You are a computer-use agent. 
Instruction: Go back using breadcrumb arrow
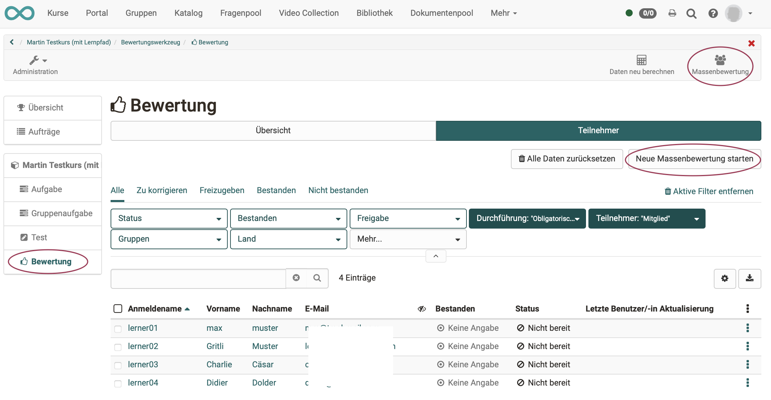12,42
